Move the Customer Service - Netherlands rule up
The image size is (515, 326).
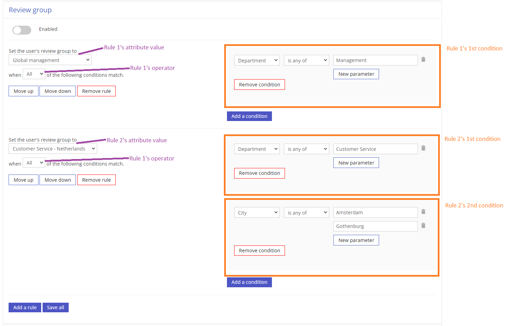point(23,180)
